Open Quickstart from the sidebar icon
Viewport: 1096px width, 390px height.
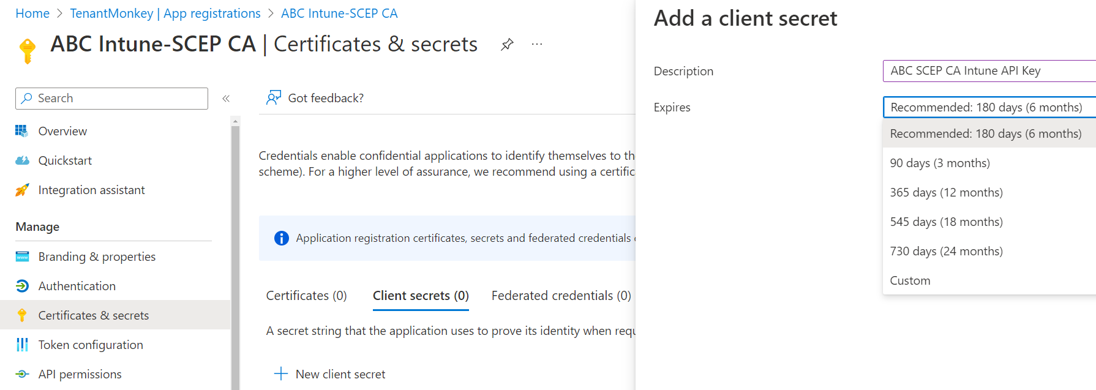(x=22, y=160)
